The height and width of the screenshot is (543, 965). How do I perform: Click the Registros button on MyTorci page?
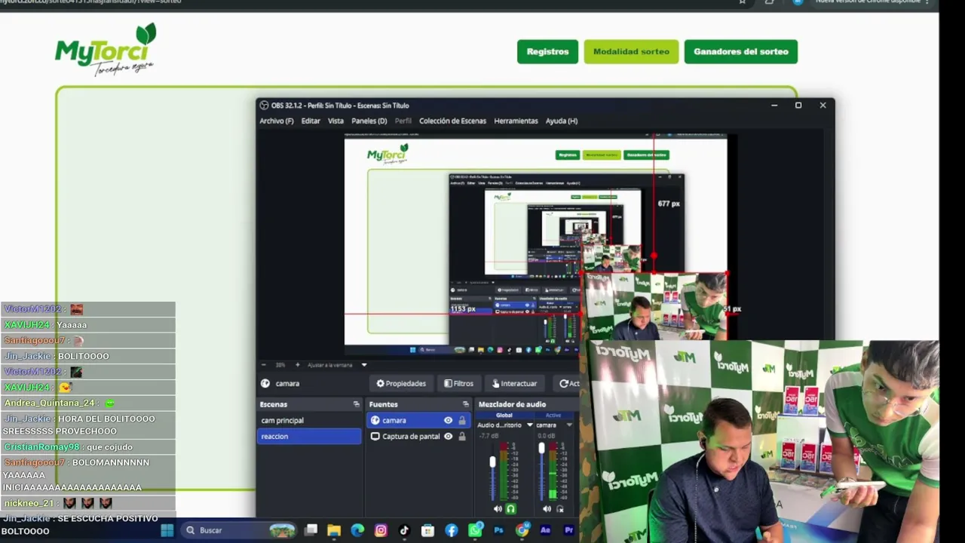pyautogui.click(x=547, y=51)
